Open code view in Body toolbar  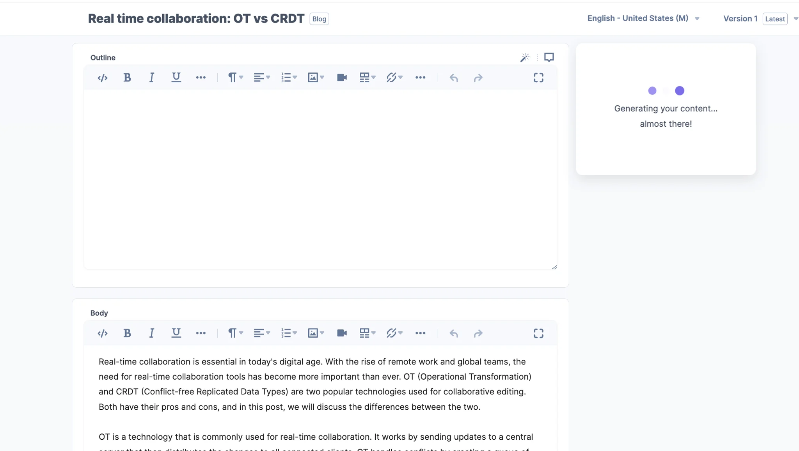(103, 333)
